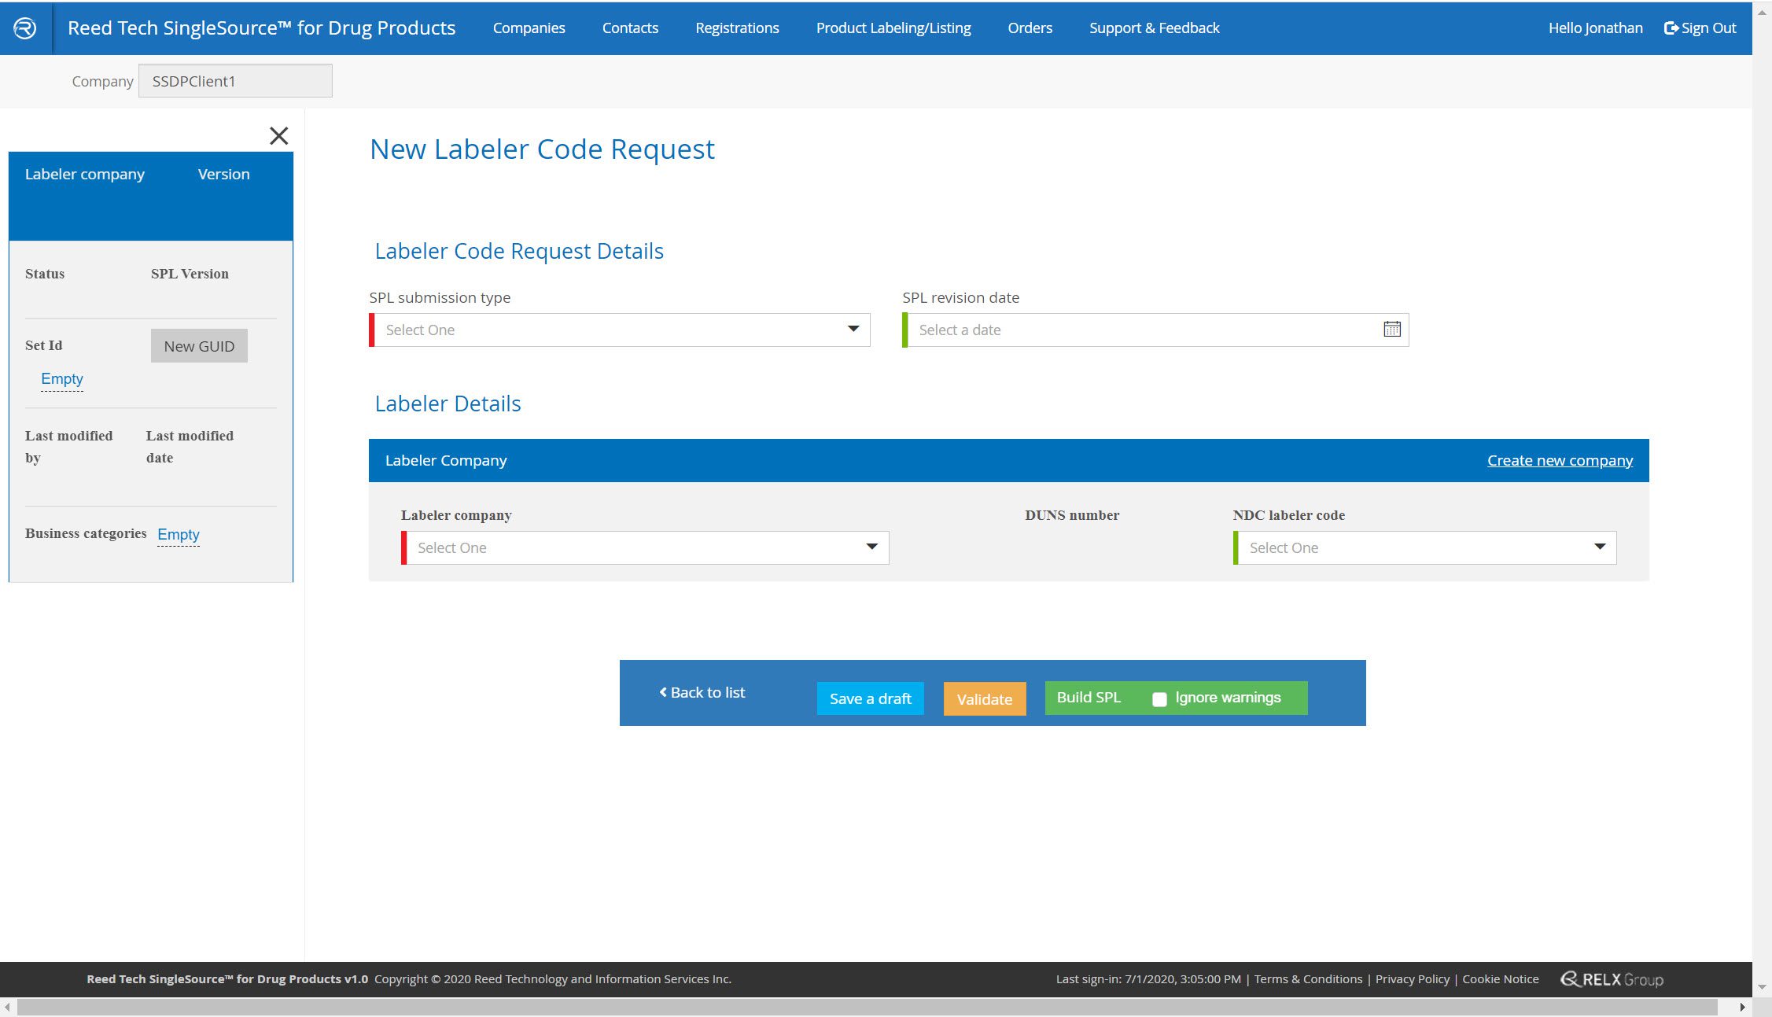
Task: Click the Version column header
Action: coord(223,175)
